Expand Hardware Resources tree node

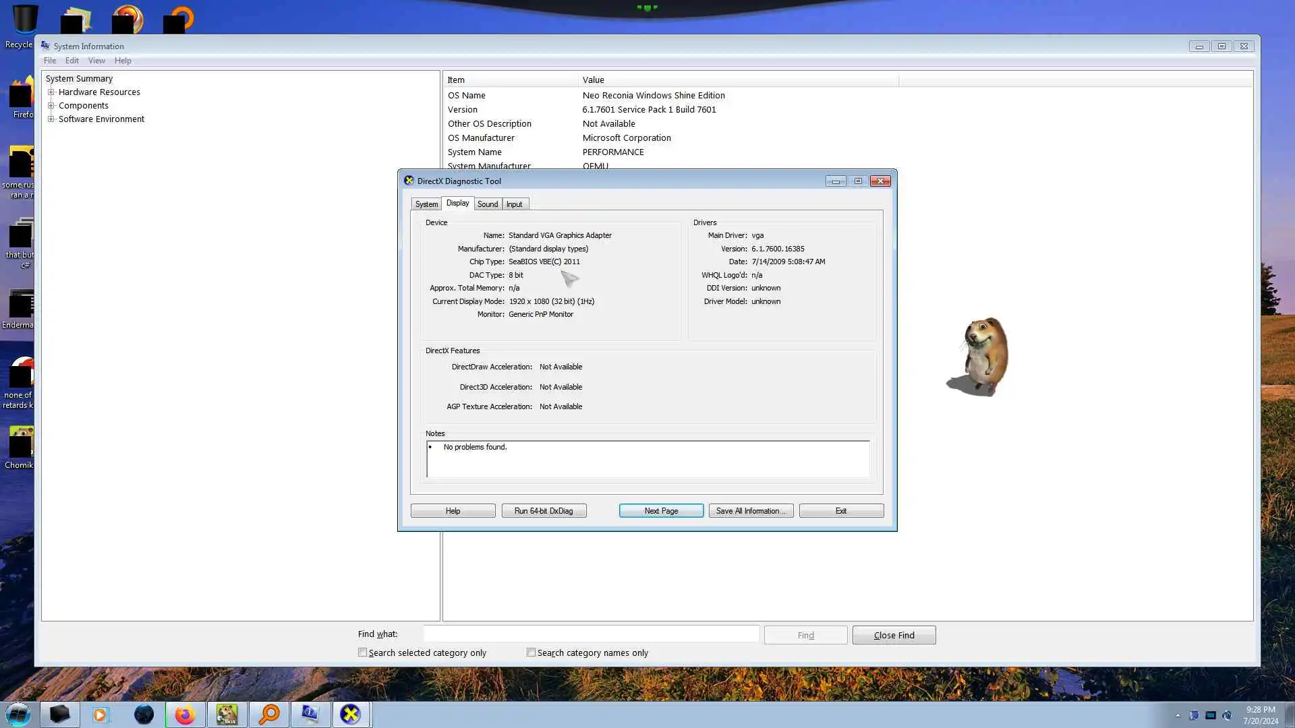tap(51, 92)
